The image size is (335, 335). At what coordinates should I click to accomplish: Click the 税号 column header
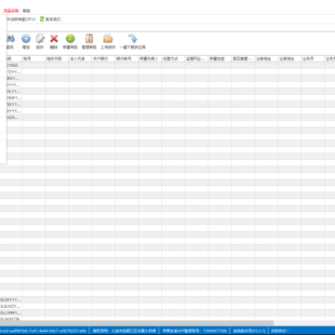point(33,59)
